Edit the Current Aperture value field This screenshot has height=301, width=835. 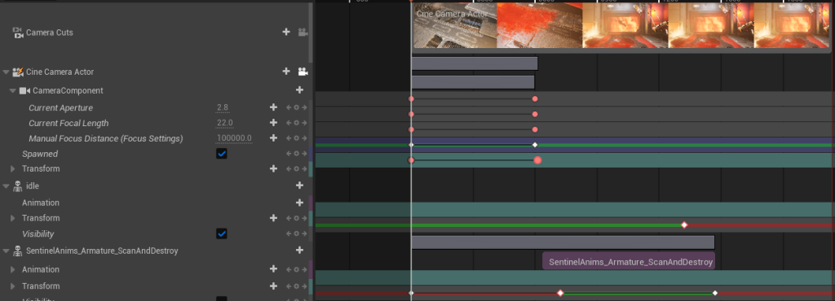(x=223, y=107)
